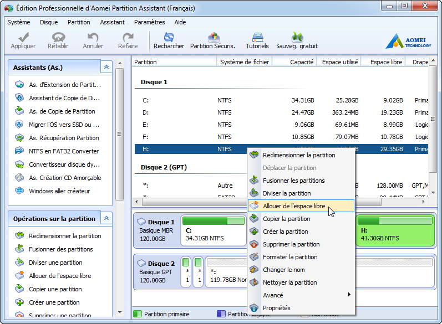Choose Créer la partition in context menu
Image resolution: width=442 pixels, height=324 pixels.
[x=301, y=232]
